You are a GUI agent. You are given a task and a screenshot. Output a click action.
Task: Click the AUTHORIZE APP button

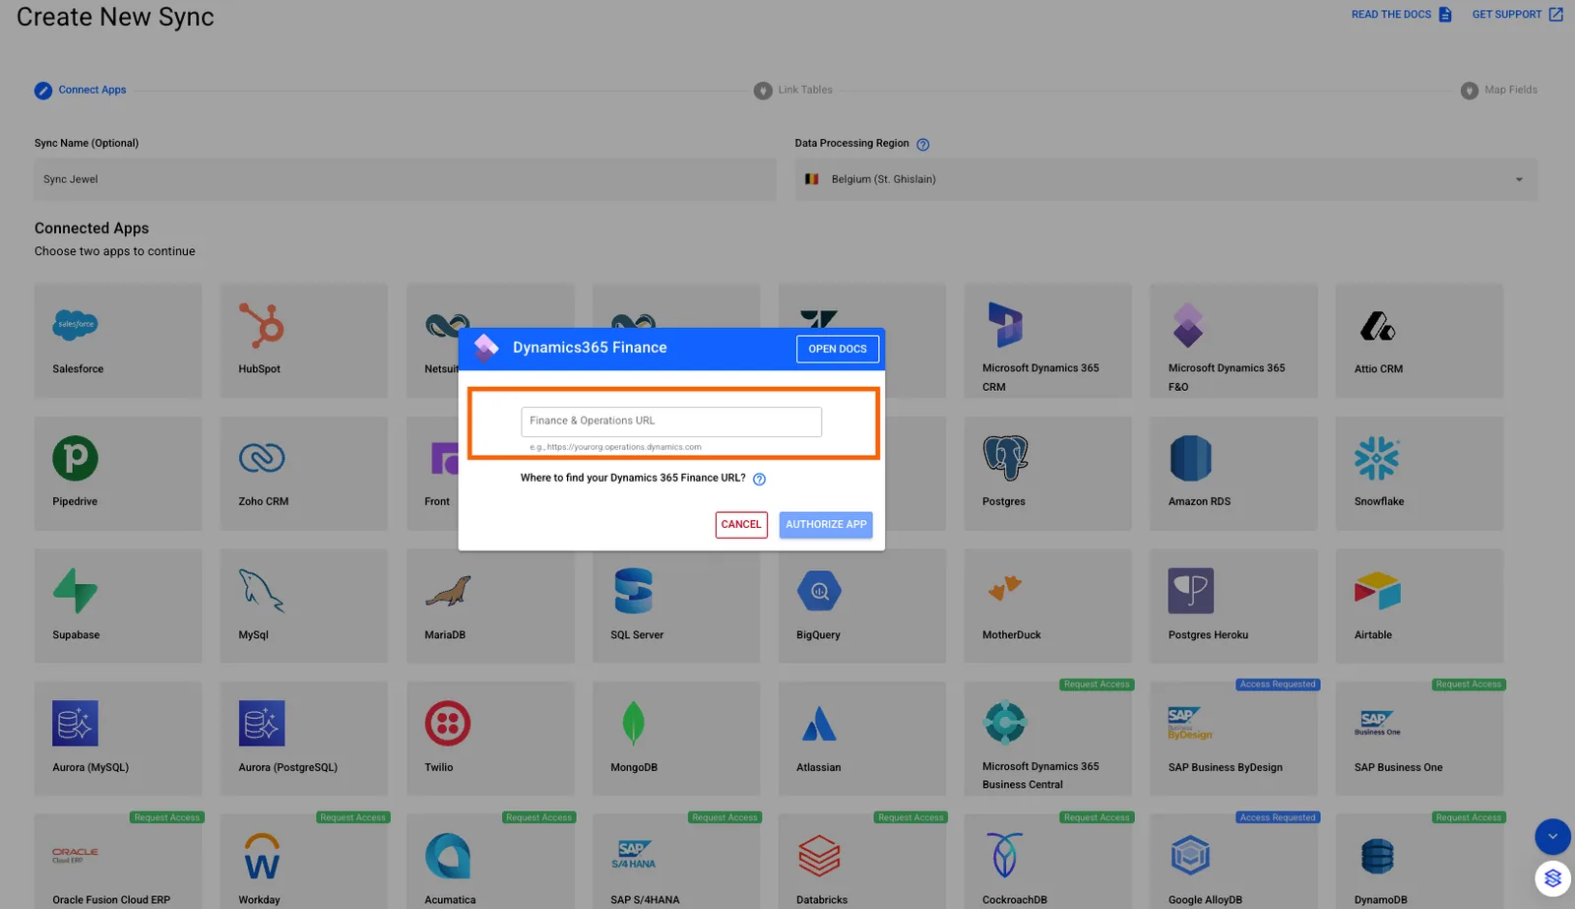tap(826, 525)
